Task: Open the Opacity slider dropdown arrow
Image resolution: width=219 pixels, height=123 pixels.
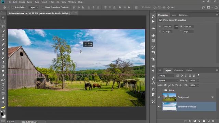Action: click(198, 81)
